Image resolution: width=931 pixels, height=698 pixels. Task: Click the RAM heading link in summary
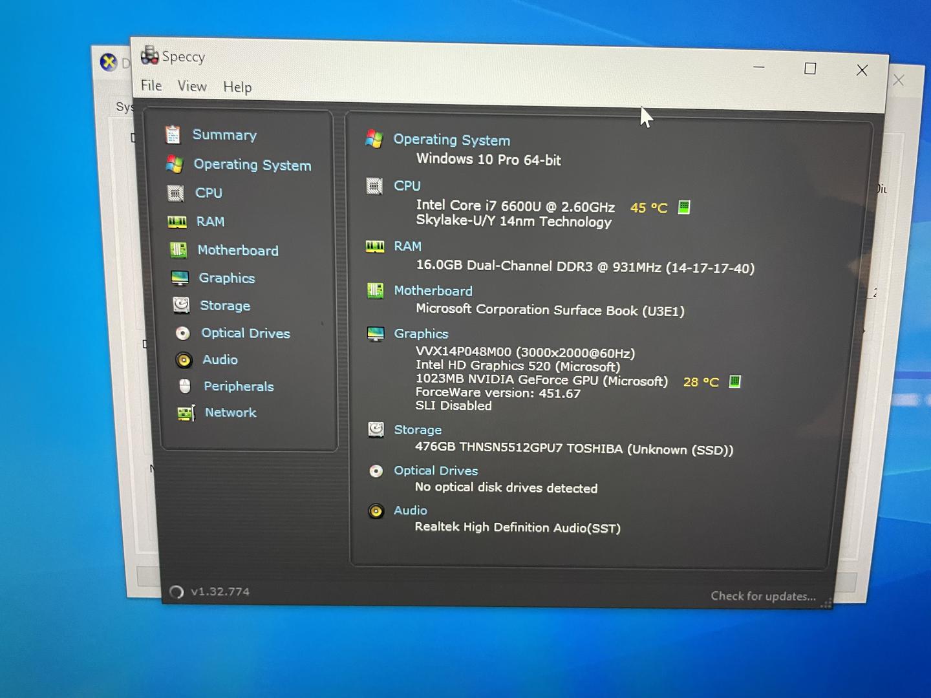pos(408,246)
